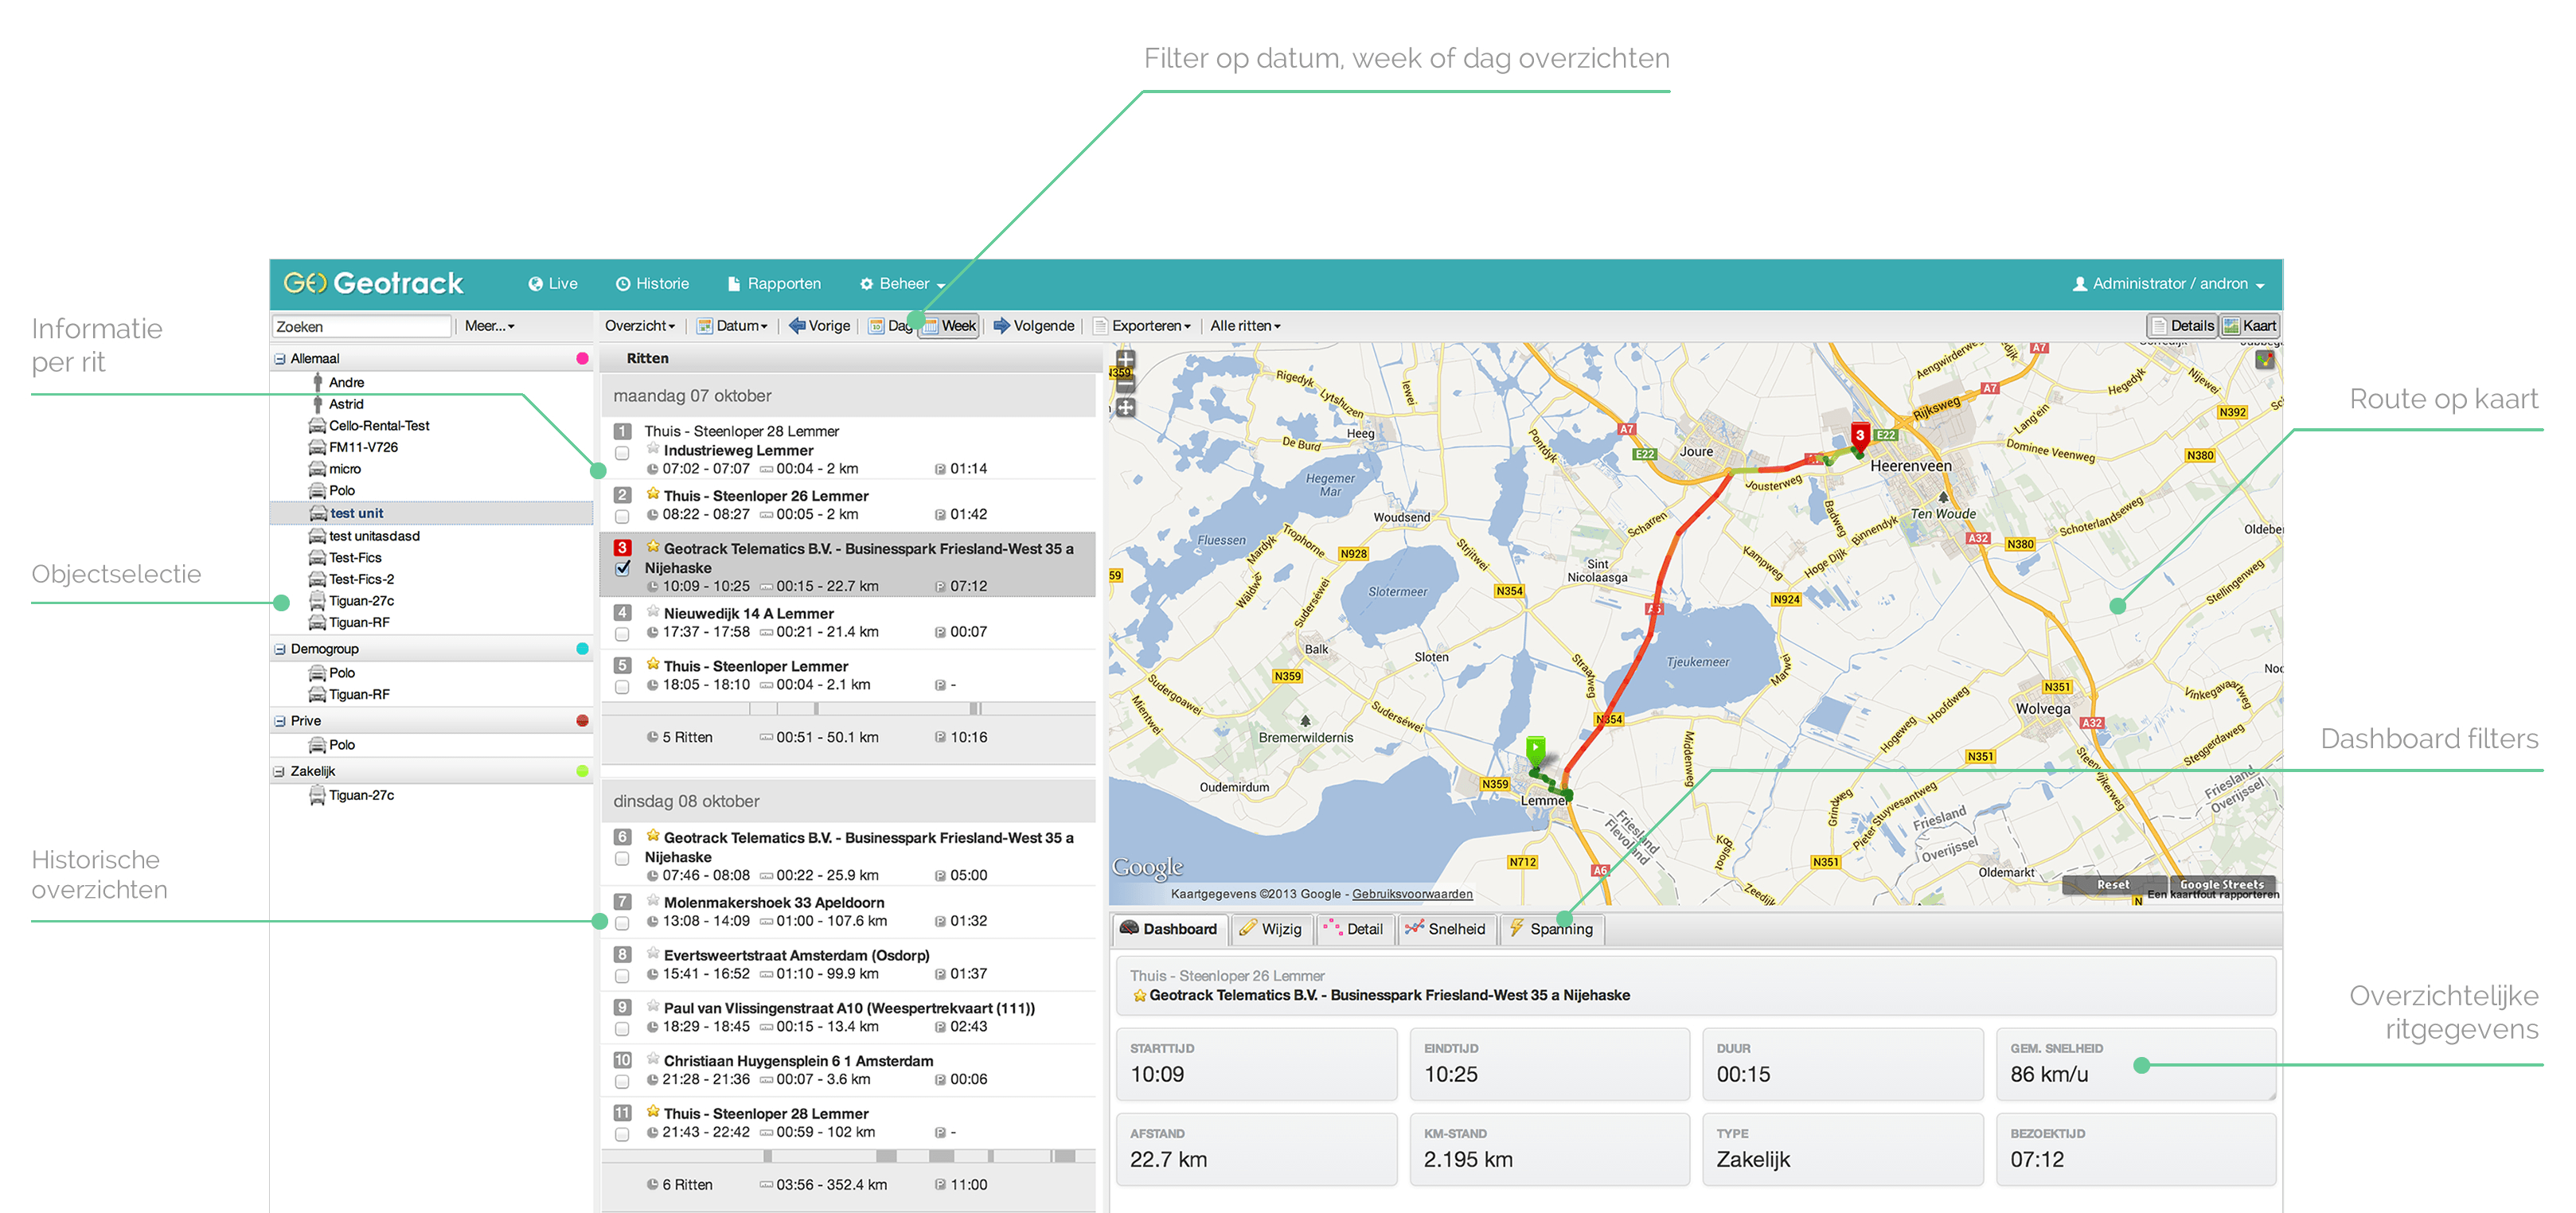Click the Volgende forward arrow icon

(x=1001, y=326)
